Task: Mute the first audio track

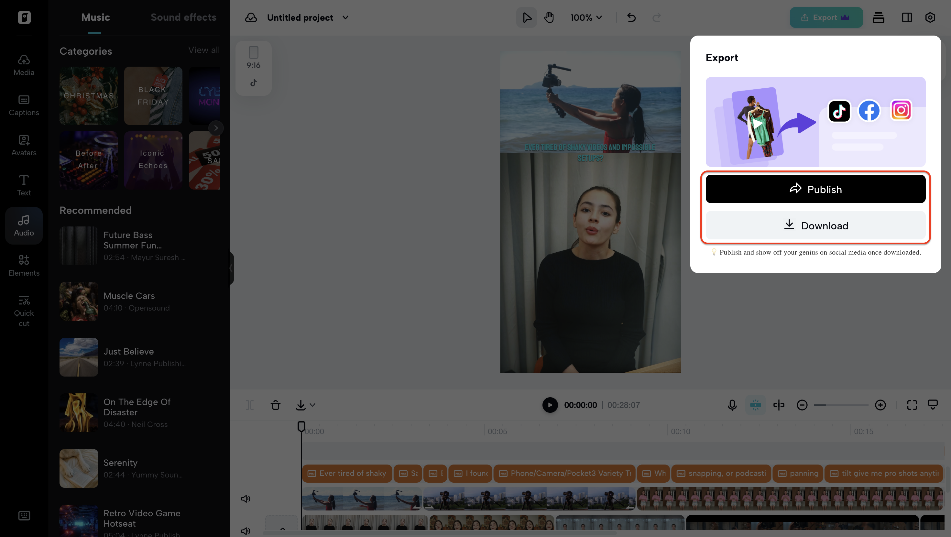Action: [246, 498]
